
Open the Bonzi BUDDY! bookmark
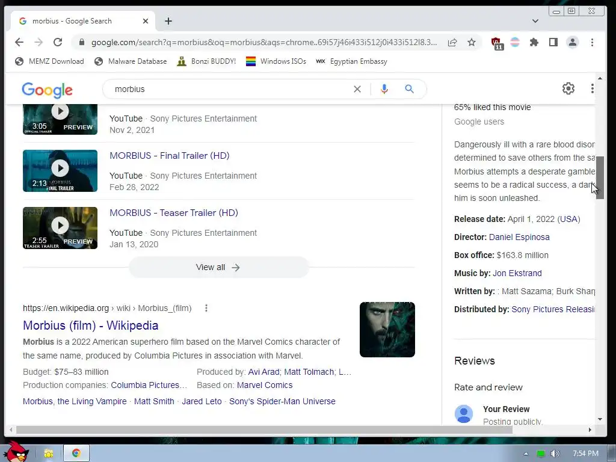(206, 61)
